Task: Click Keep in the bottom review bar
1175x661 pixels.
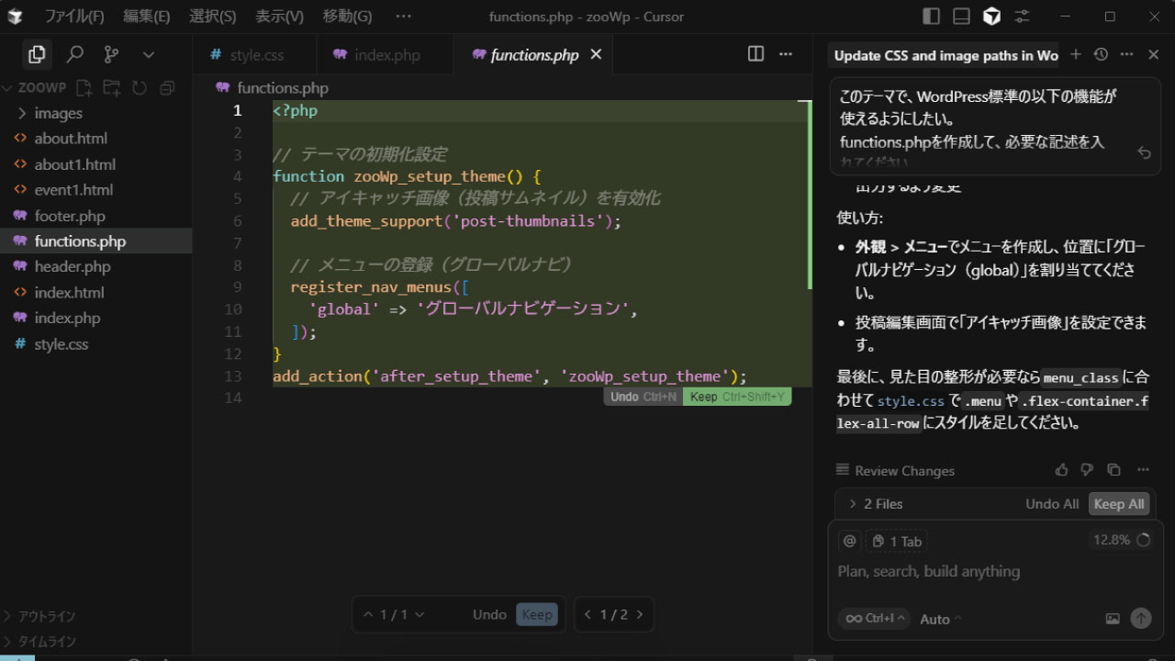Action: [537, 615]
